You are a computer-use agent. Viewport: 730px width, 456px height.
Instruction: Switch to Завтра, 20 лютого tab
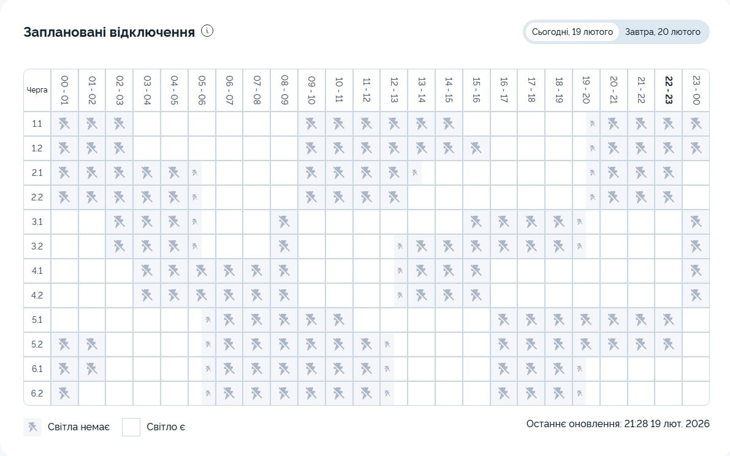tap(663, 32)
